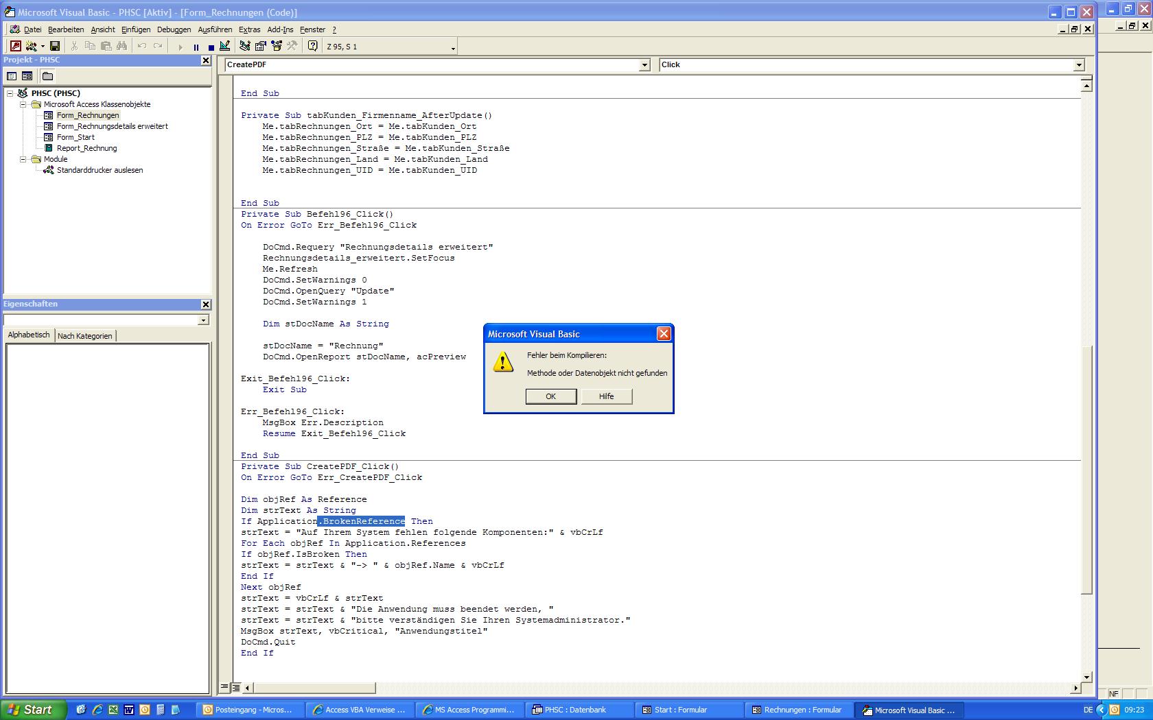Click Hilfe in compile error dialog

[607, 396]
